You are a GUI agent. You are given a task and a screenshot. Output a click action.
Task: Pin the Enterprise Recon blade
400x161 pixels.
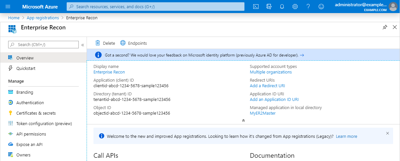385,27
